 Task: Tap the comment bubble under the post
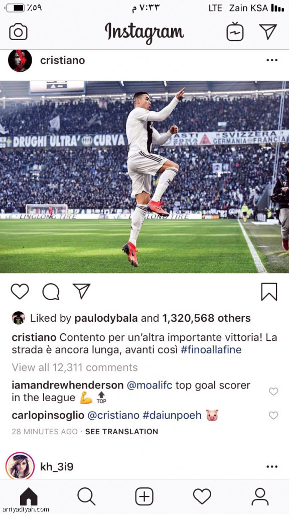click(x=51, y=292)
